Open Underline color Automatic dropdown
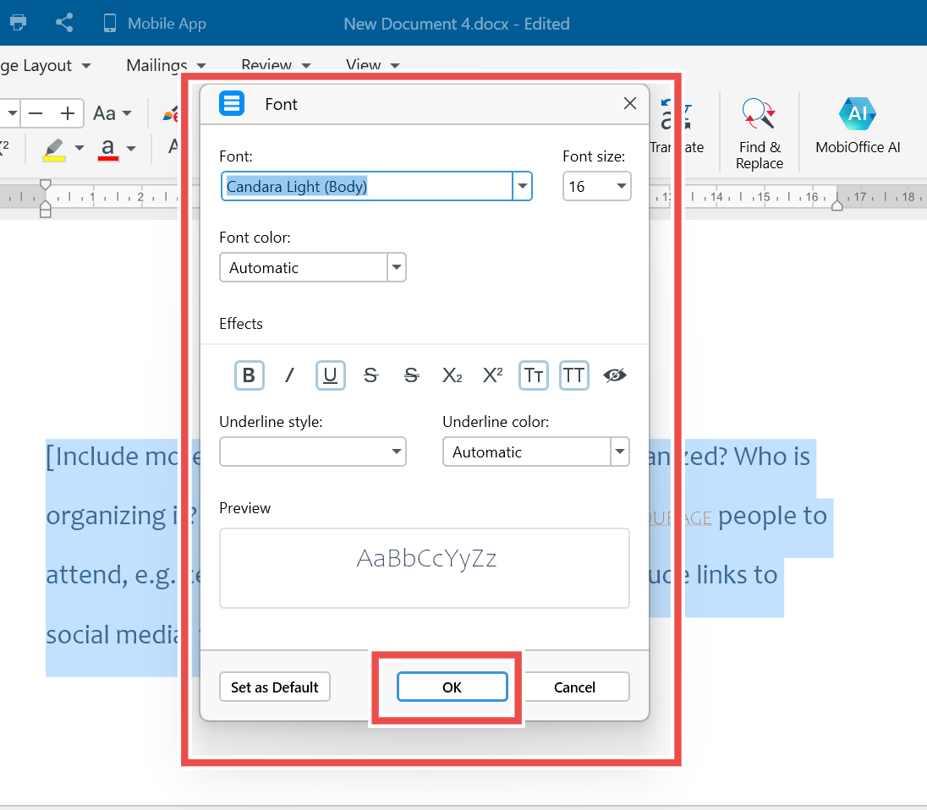927x810 pixels. coord(535,452)
